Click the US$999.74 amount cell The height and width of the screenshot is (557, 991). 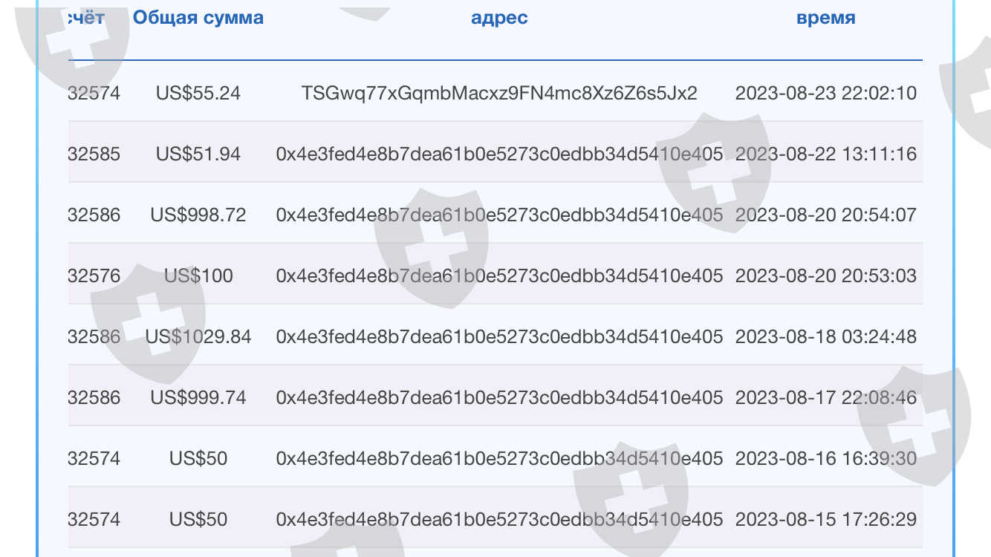click(x=198, y=397)
